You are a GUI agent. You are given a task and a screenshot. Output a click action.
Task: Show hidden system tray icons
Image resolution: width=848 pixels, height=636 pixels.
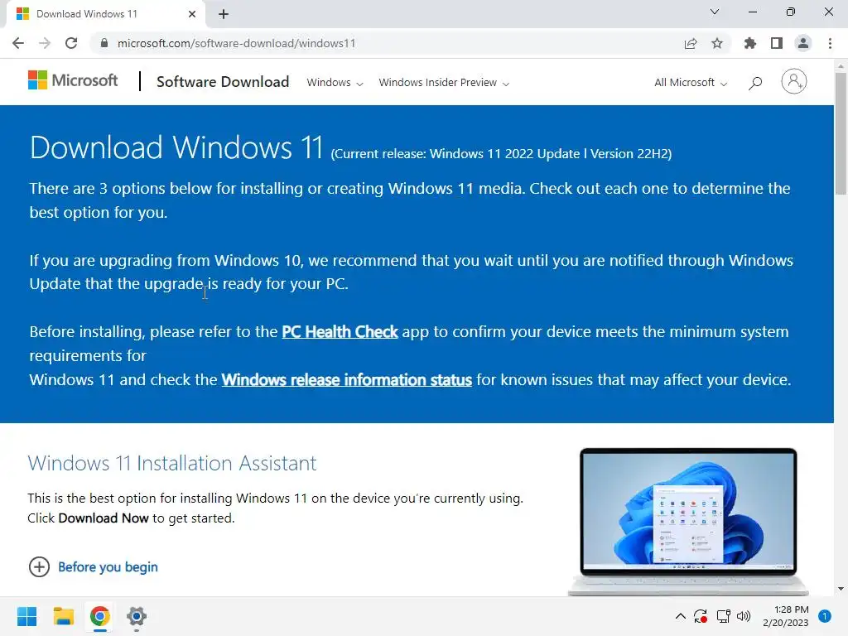point(681,616)
